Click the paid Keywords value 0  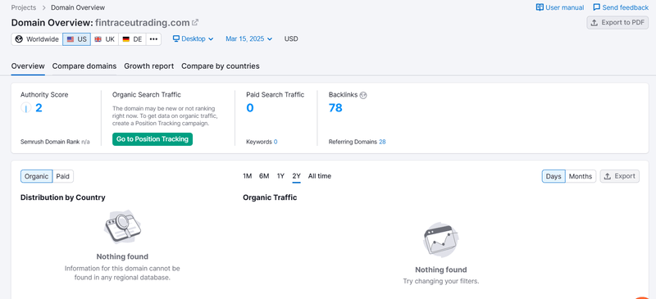pyautogui.click(x=276, y=142)
